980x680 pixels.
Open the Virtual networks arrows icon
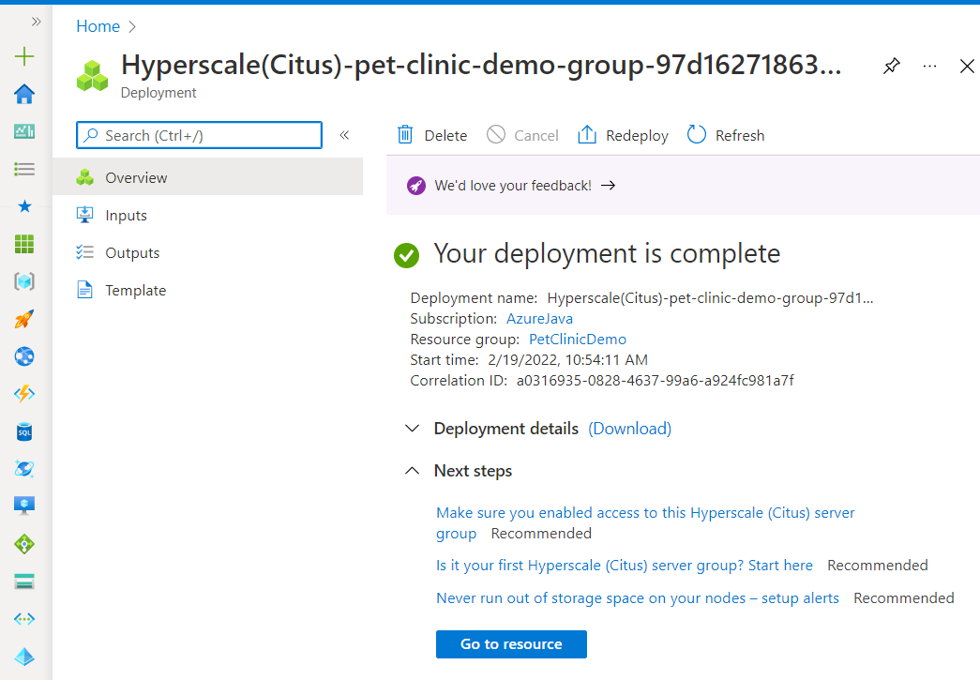[24, 619]
